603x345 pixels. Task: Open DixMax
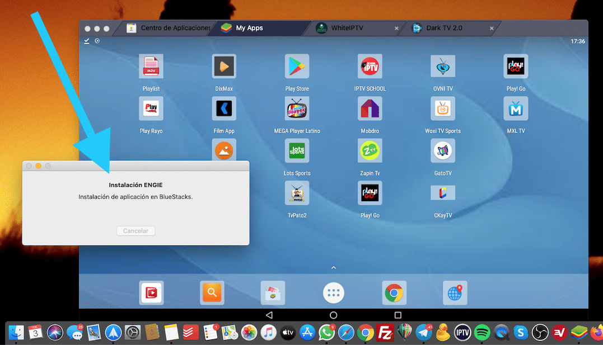click(x=223, y=65)
